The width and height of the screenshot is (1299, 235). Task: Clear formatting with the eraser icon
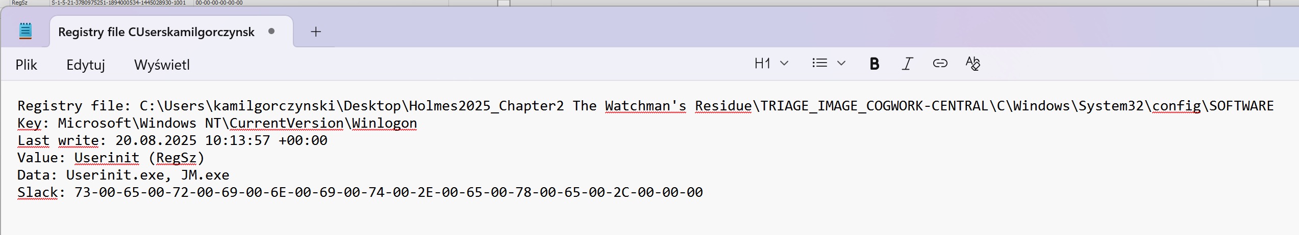click(973, 63)
